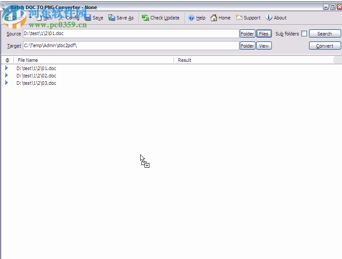This screenshot has height=259, width=342.
Task: Click the Save As icon
Action: coord(112,18)
